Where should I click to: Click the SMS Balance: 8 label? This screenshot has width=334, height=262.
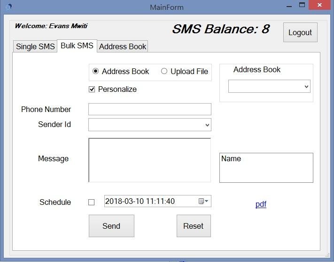(x=221, y=29)
